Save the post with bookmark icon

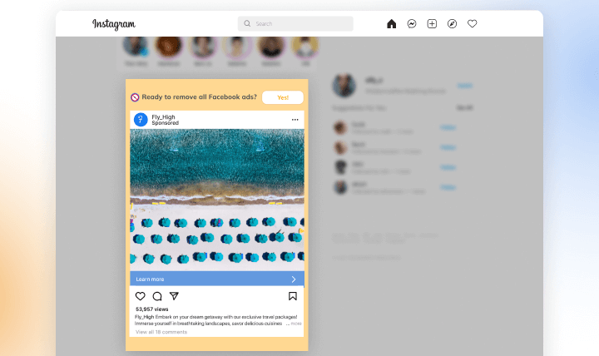tap(293, 296)
